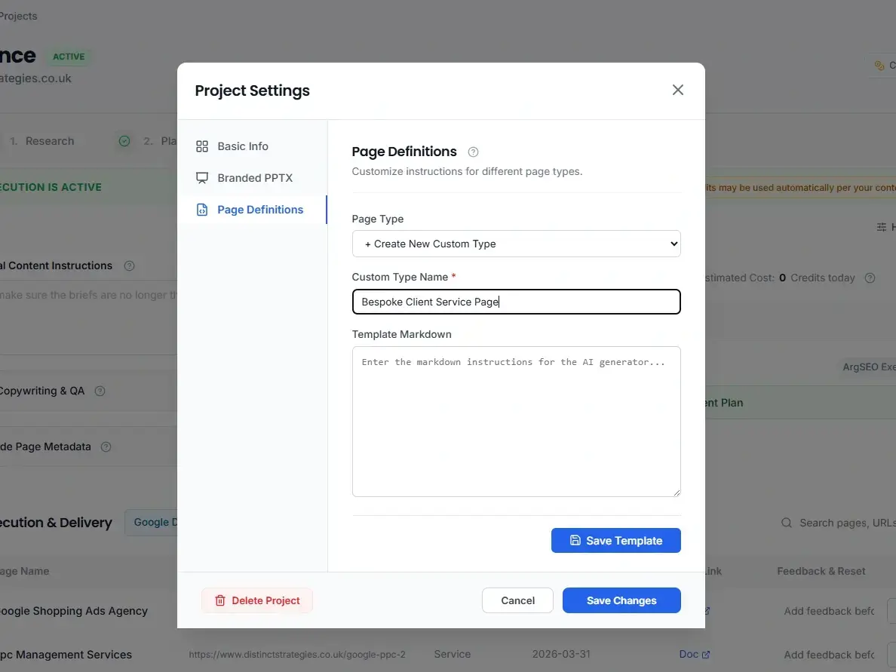Click the green checkmark on Research step

[x=123, y=141]
